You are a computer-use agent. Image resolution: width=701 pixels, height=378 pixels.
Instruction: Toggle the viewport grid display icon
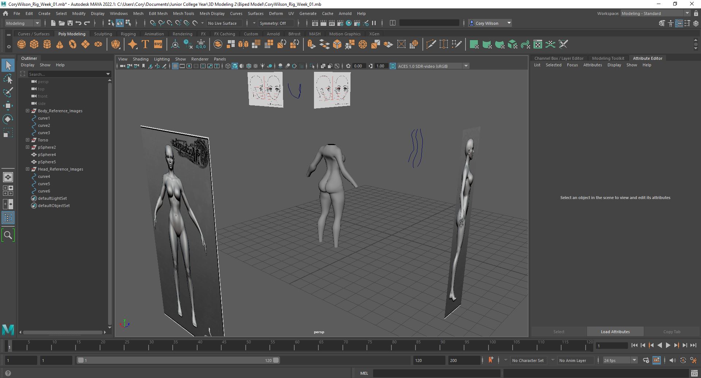tap(175, 66)
